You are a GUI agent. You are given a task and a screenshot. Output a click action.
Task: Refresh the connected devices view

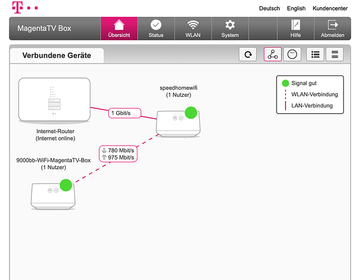click(248, 54)
